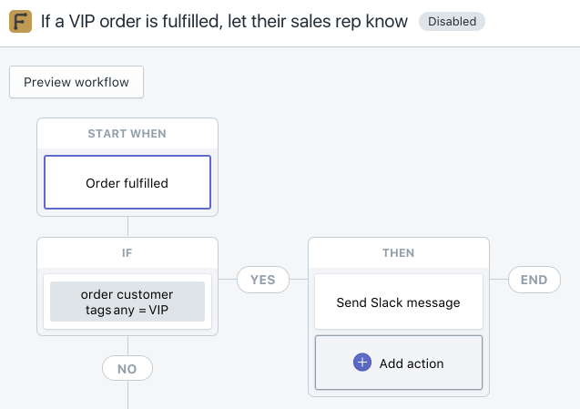
Task: Click the connector line between YES and THEN
Action: click(298, 280)
